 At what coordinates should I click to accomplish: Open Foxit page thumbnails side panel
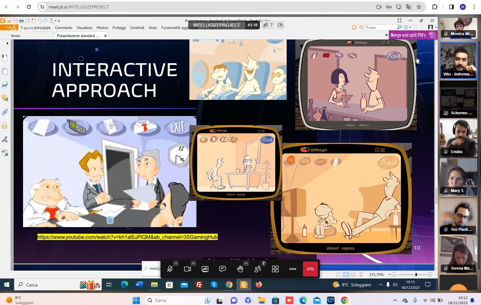pos(5,71)
